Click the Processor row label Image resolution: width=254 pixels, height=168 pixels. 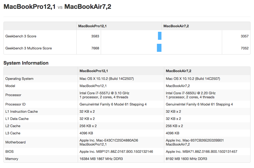point(13,95)
